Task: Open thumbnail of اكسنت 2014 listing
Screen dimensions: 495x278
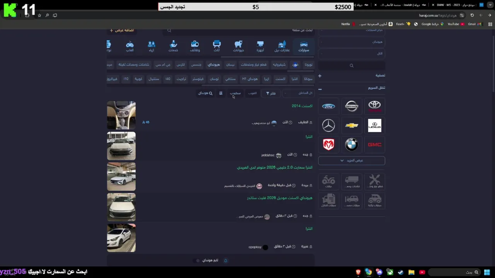Action: click(121, 115)
